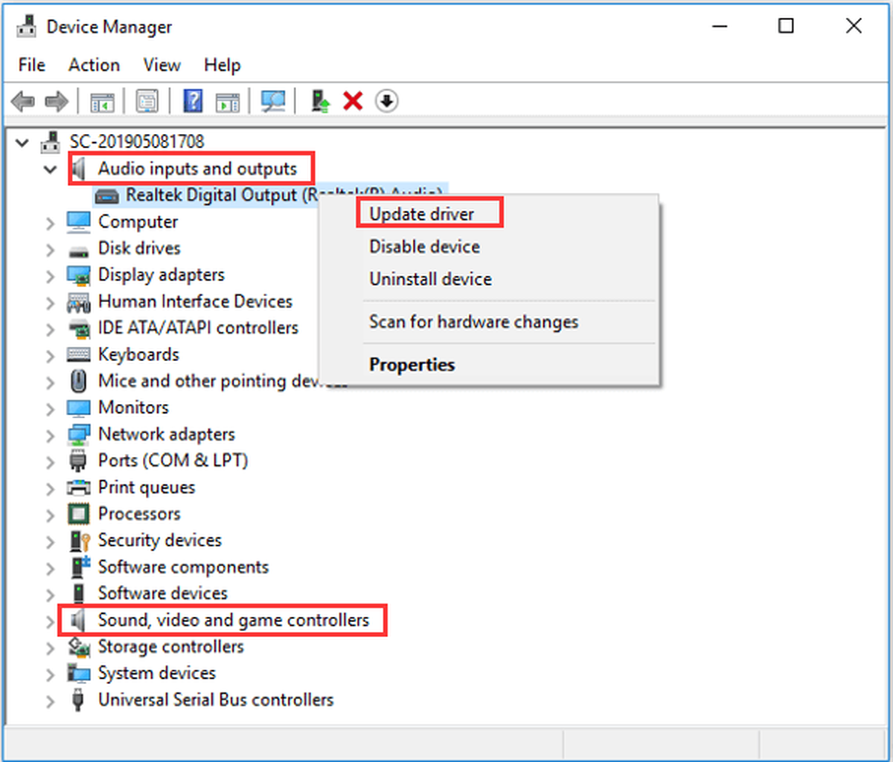This screenshot has width=893, height=762.
Task: Open the blue Help question-mark icon
Action: (193, 100)
